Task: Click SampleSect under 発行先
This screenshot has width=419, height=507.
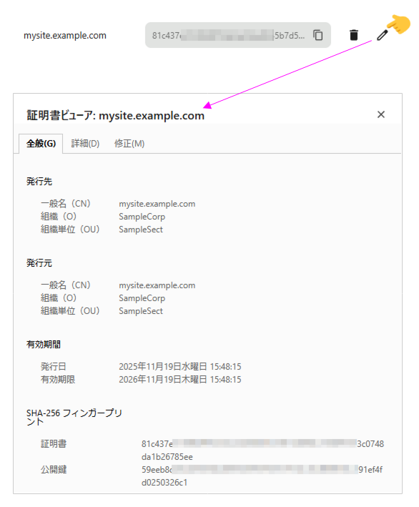Action: pos(141,230)
